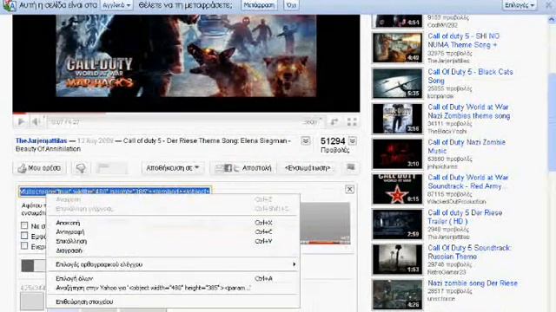Image resolution: width=556 pixels, height=312 pixels.
Task: Expand spell-check options submenu arrow
Action: pyautogui.click(x=294, y=264)
